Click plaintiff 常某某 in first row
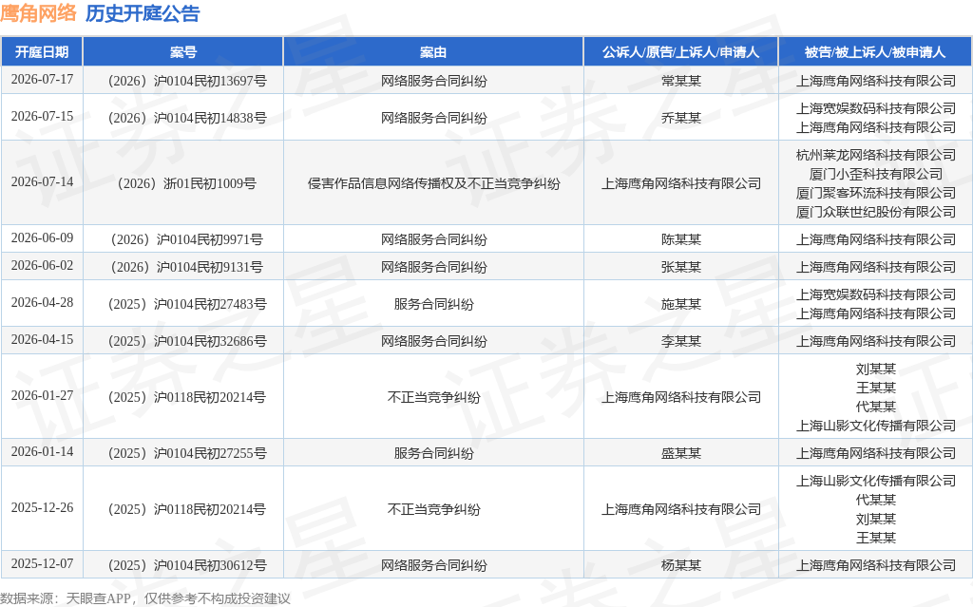973x607 pixels. [x=680, y=81]
